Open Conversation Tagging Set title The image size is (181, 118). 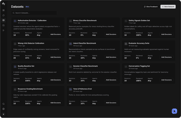tap(139, 66)
